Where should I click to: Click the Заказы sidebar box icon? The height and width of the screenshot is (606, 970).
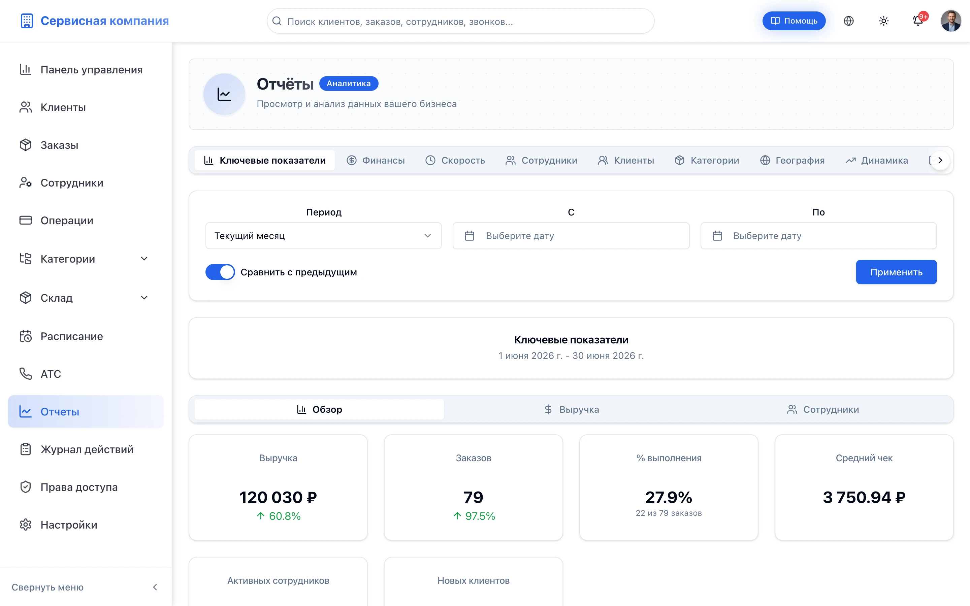coord(26,145)
